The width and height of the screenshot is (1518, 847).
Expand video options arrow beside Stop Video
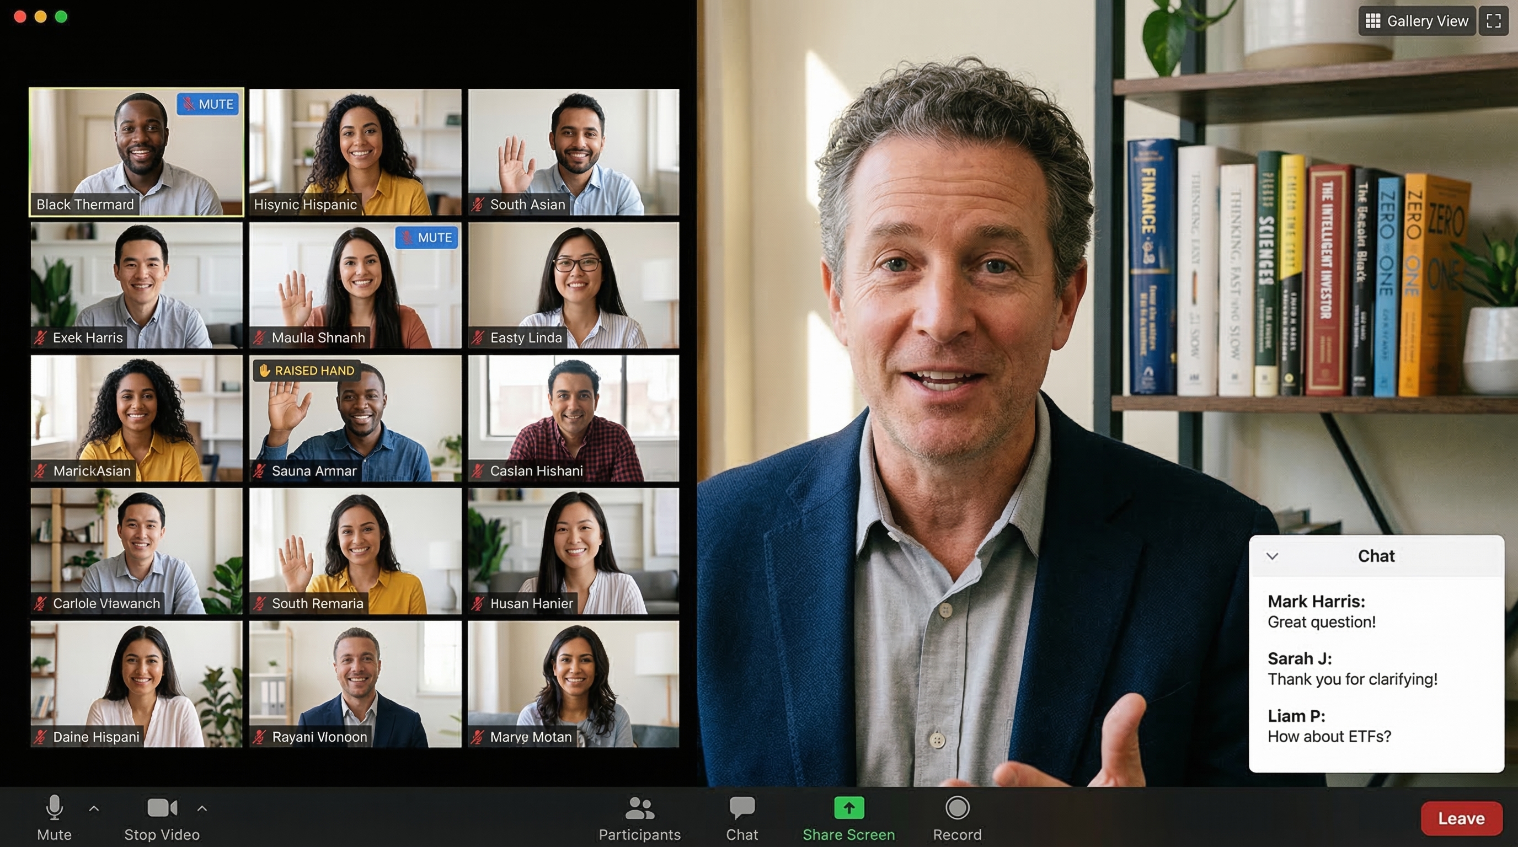202,809
